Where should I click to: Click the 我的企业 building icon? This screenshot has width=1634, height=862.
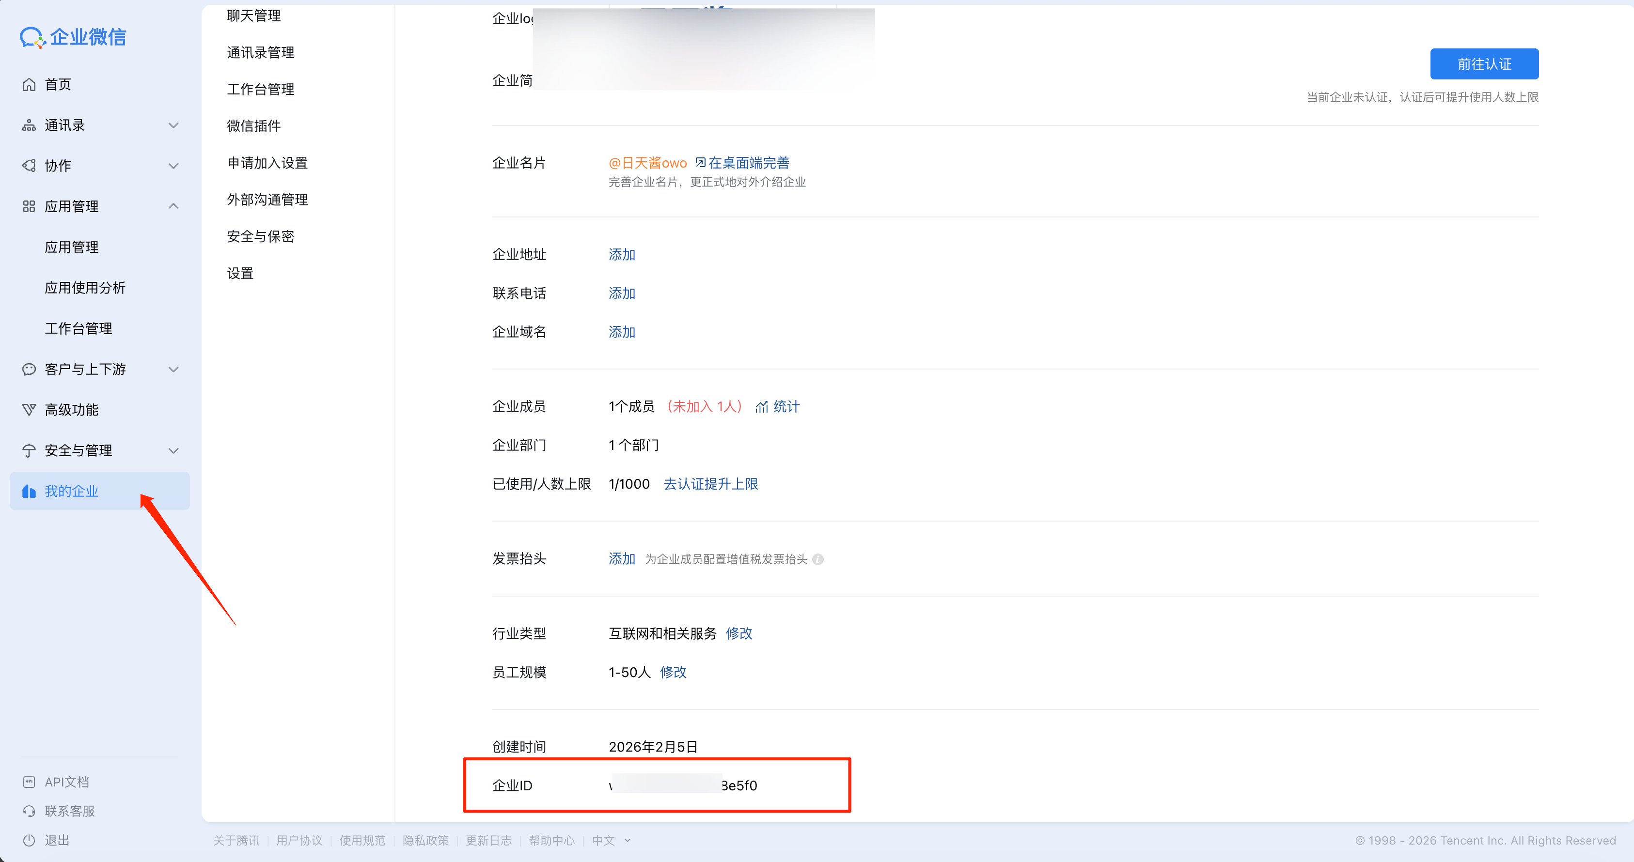[29, 491]
